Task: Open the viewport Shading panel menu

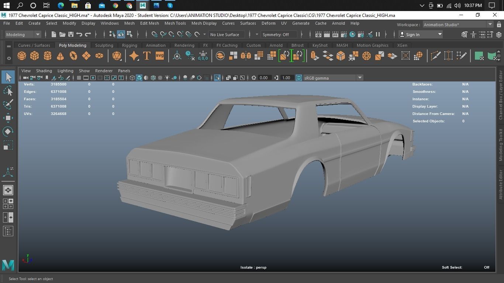Action: pos(44,71)
